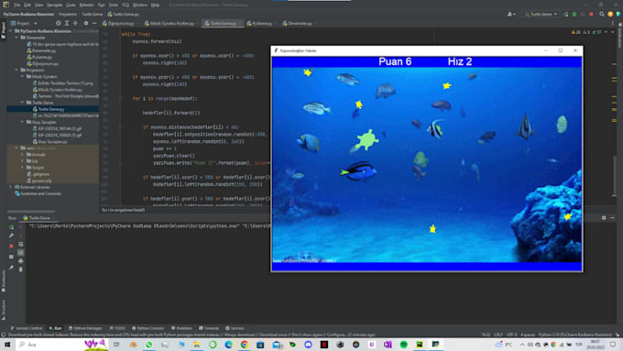The width and height of the screenshot is (623, 351).
Task: Open the Tools menu
Action: [114, 5]
